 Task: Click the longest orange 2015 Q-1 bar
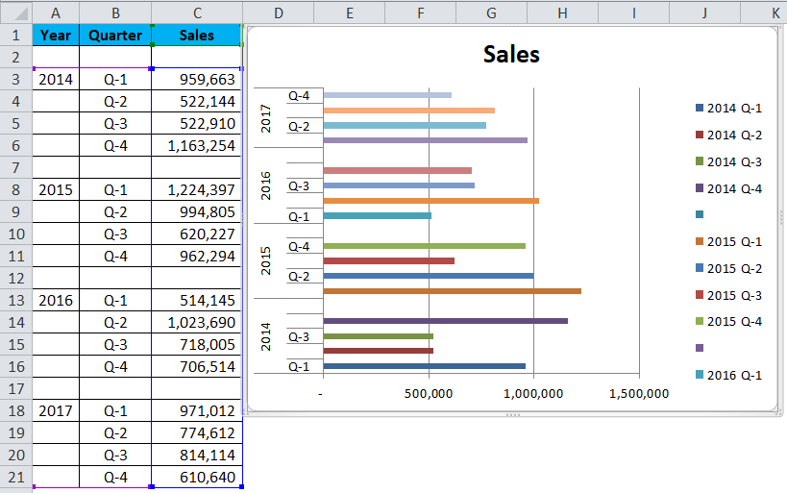pos(452,290)
